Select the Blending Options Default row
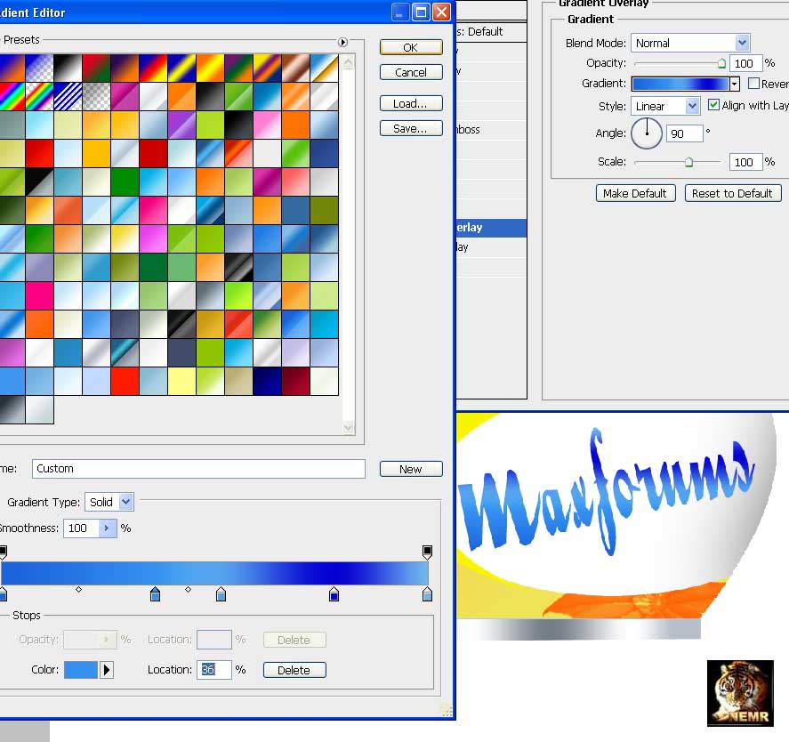The height and width of the screenshot is (742, 789). click(x=491, y=32)
